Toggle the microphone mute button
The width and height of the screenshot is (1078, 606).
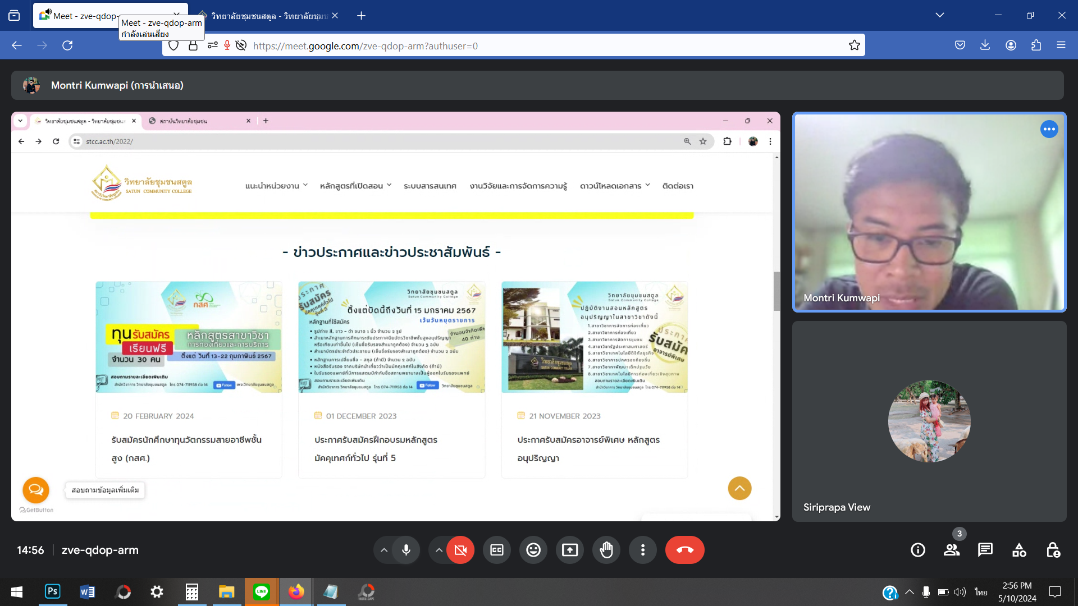pyautogui.click(x=406, y=550)
